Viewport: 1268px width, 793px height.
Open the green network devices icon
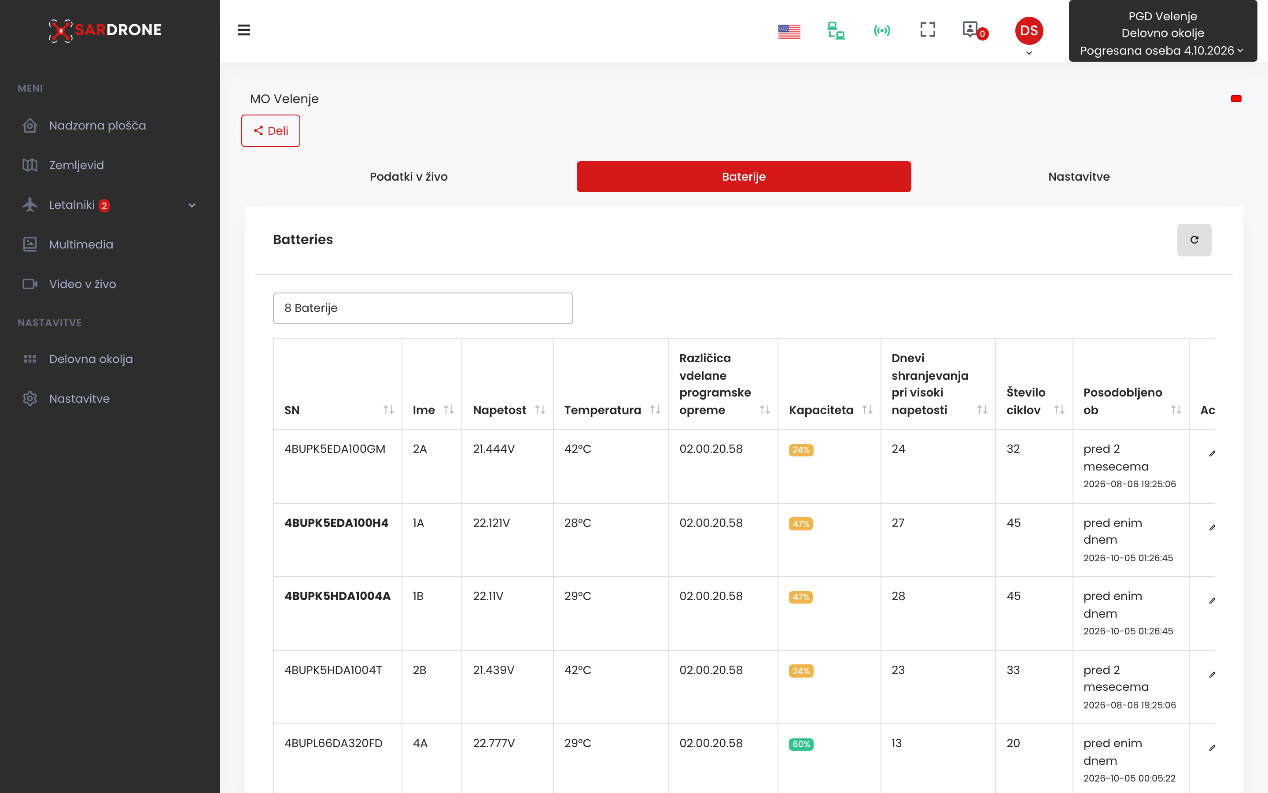[836, 30]
